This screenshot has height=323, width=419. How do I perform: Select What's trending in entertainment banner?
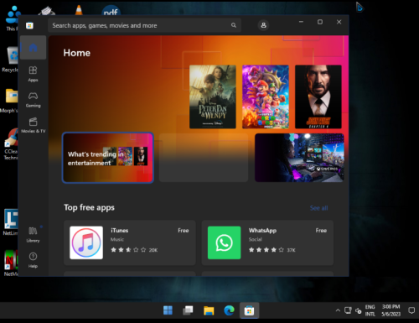point(108,158)
